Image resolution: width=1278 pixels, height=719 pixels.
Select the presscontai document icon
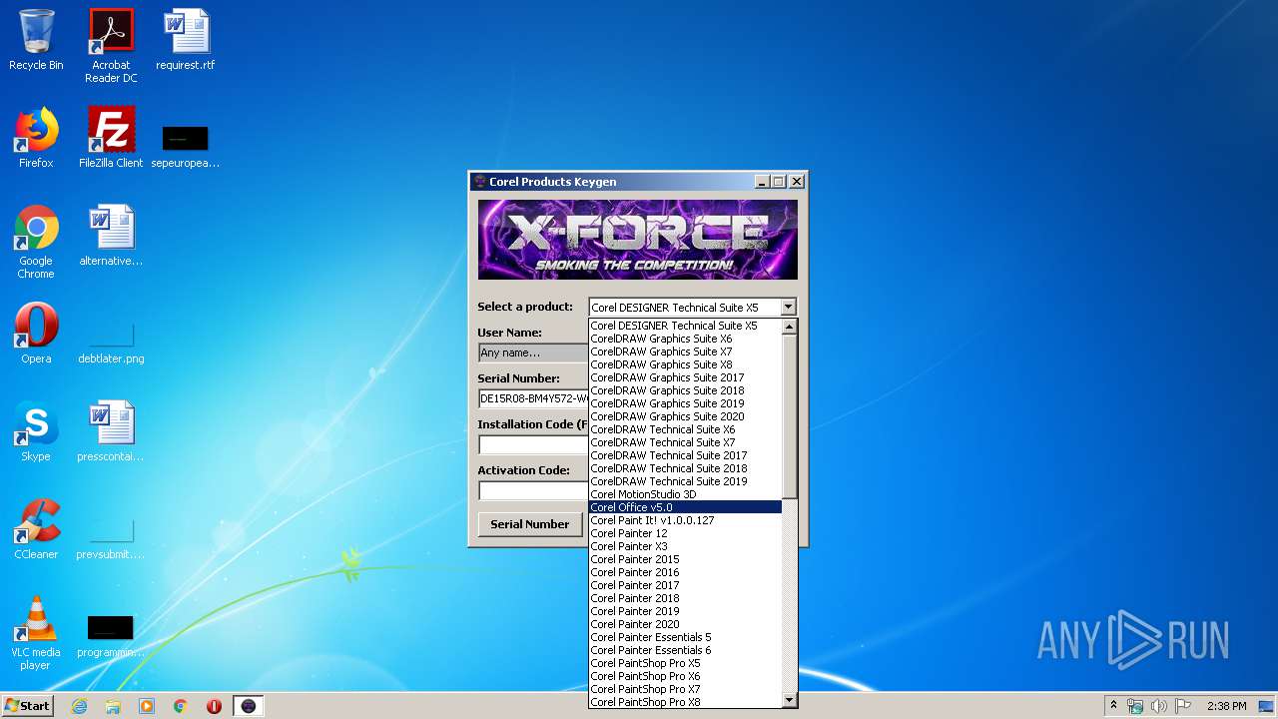111,431
